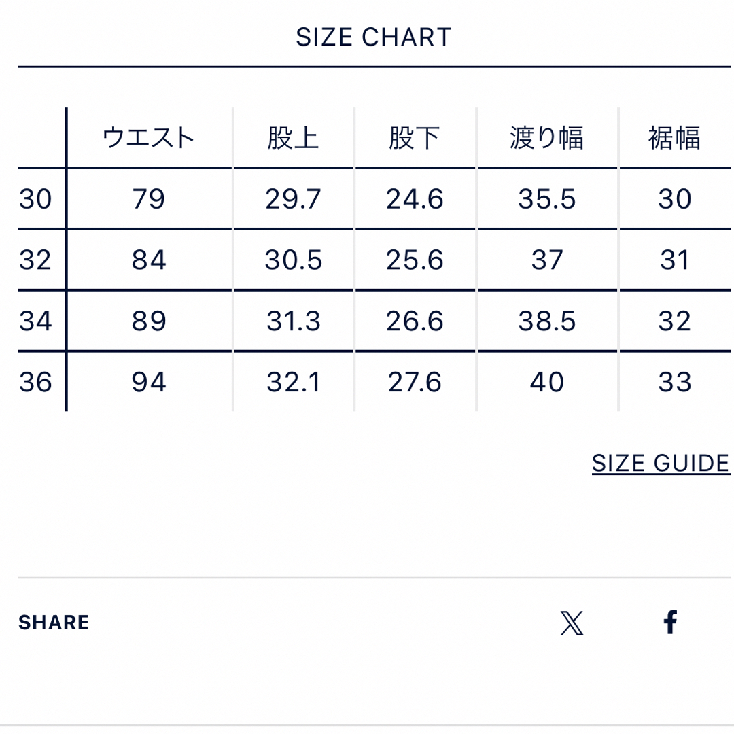This screenshot has height=734, width=734.
Task: Select the ウエスト column header
Action: pyautogui.click(x=148, y=137)
